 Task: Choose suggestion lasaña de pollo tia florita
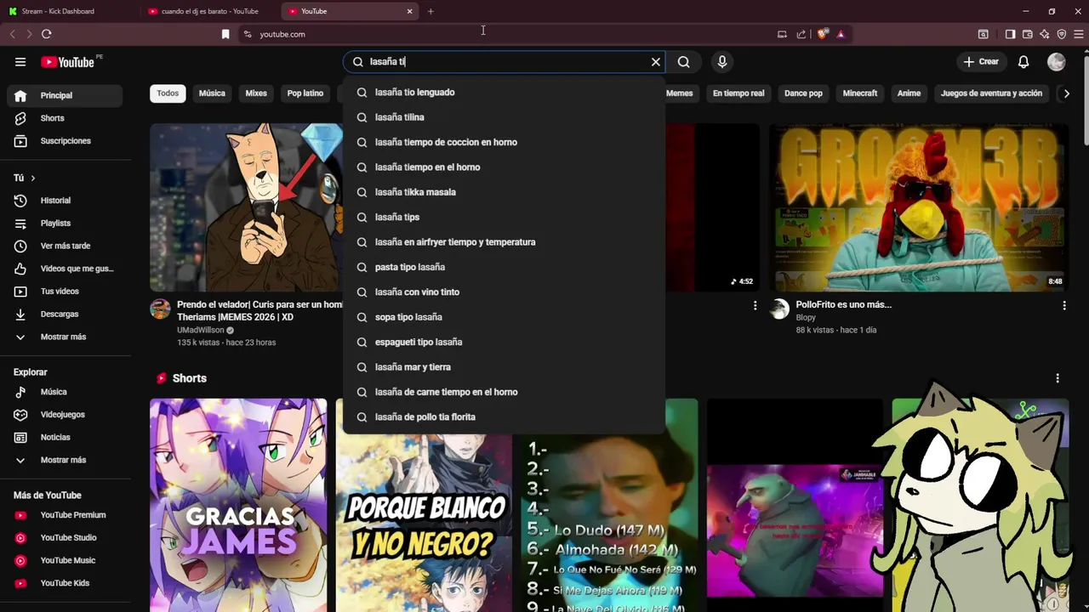[504, 417]
